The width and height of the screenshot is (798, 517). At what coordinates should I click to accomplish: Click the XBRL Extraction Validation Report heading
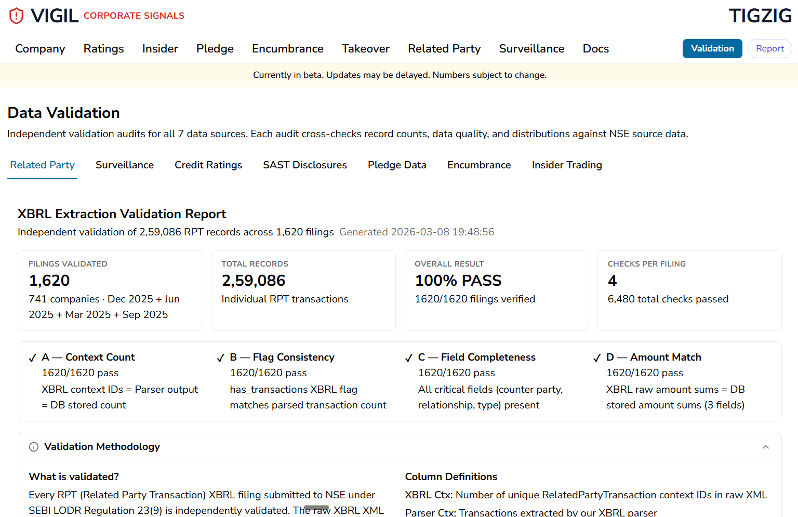(122, 214)
